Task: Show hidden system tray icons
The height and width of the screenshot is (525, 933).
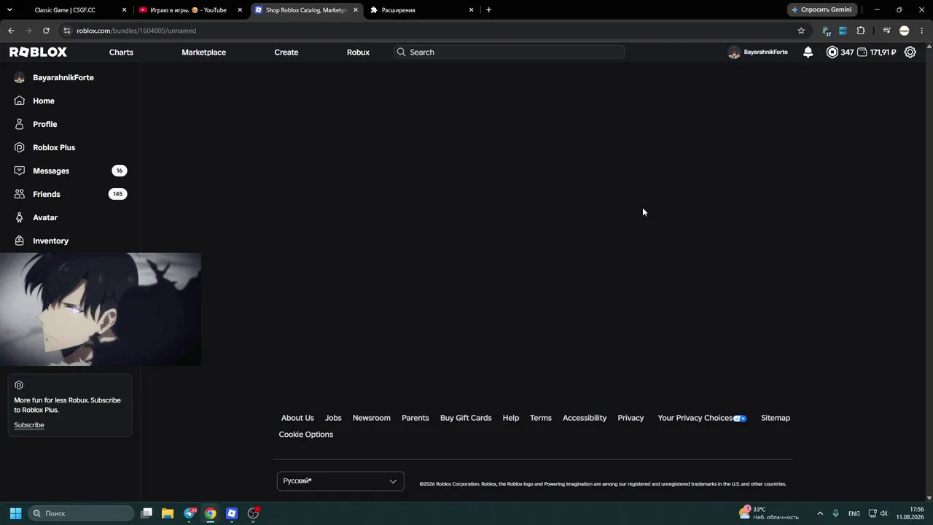Action: tap(820, 513)
